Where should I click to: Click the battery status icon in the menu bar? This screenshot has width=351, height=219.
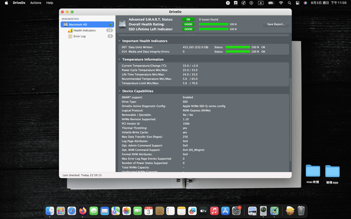pos(271,3)
